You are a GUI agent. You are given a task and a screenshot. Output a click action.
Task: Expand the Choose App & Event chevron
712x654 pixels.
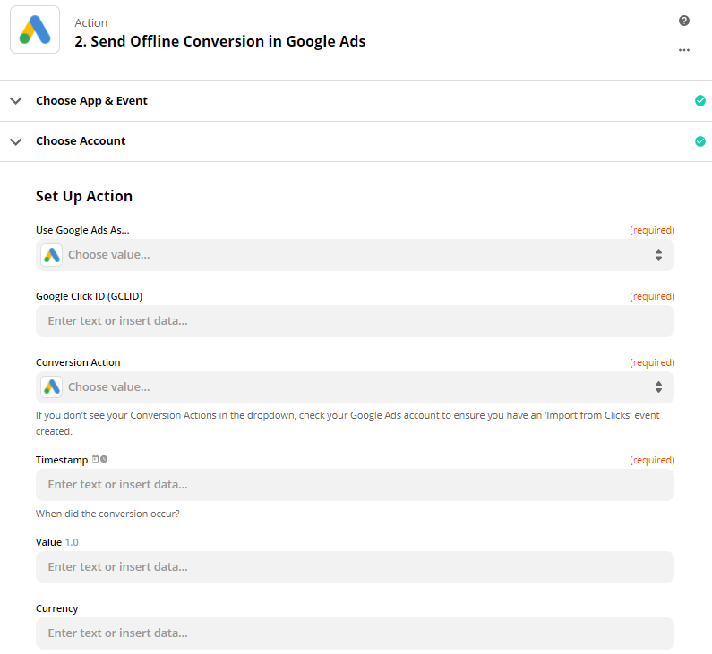pyautogui.click(x=15, y=101)
